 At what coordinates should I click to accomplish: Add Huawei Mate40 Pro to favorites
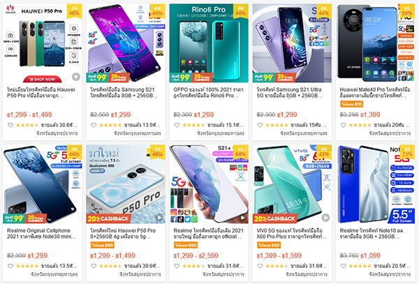pos(344,125)
